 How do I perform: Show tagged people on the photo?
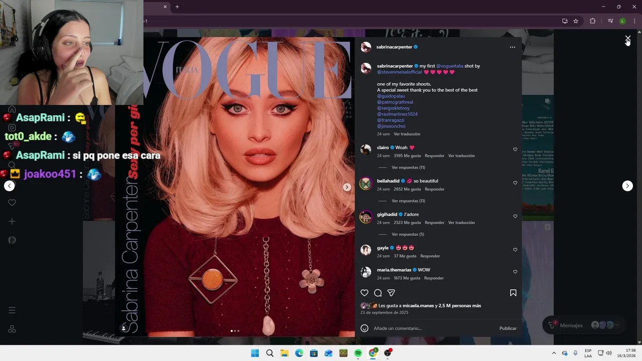124,328
